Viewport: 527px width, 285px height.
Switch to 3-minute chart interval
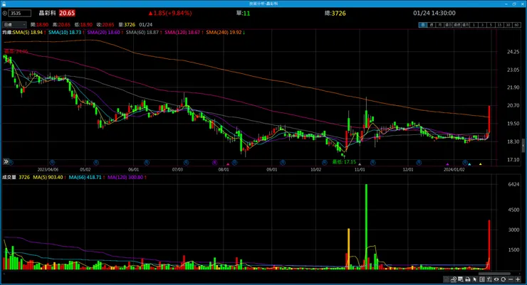(483, 25)
